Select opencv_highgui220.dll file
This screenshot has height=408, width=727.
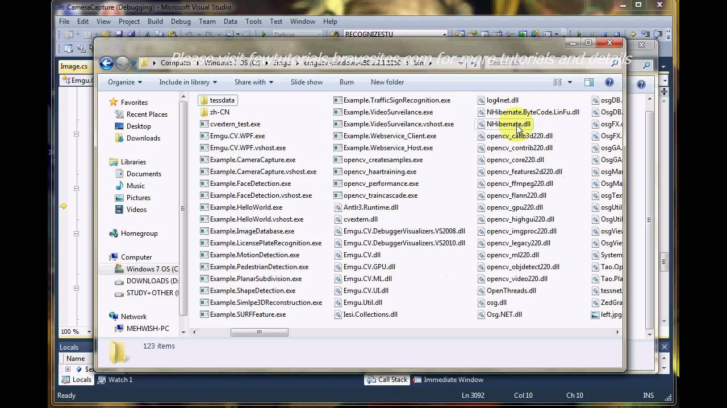point(515,219)
